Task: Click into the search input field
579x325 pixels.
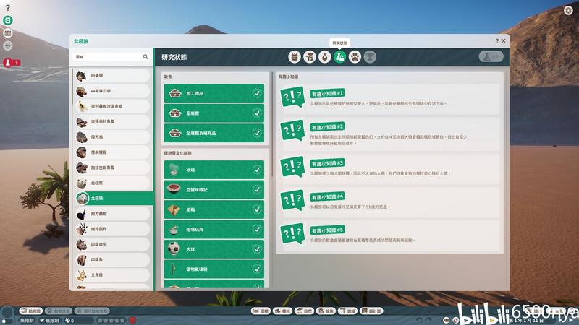Action: coord(107,57)
